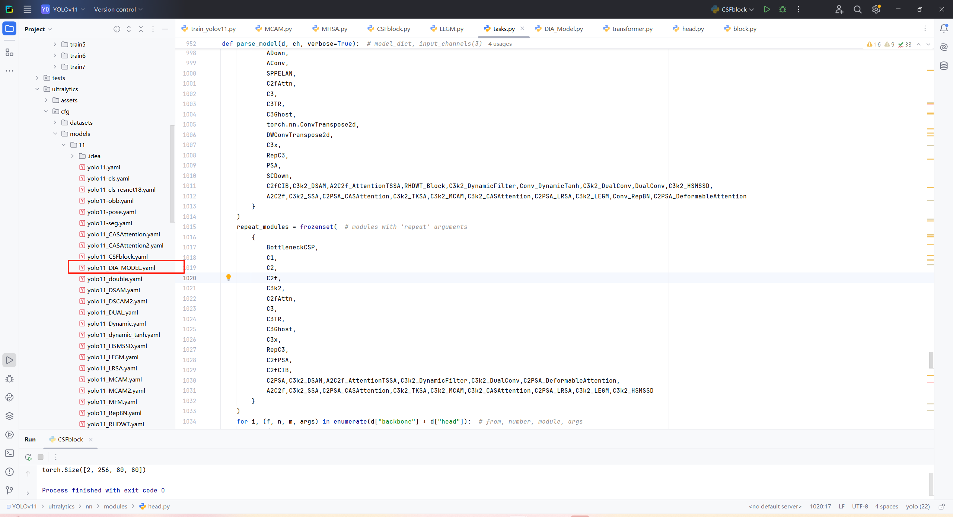The image size is (953, 517).
Task: Run the CSFblock configuration
Action: (x=766, y=9)
